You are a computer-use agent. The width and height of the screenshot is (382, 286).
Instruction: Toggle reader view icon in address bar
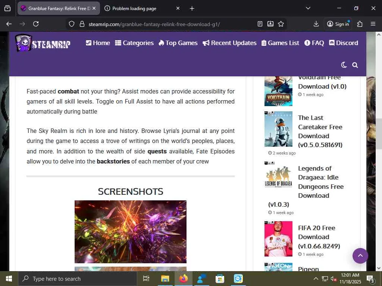[260, 24]
